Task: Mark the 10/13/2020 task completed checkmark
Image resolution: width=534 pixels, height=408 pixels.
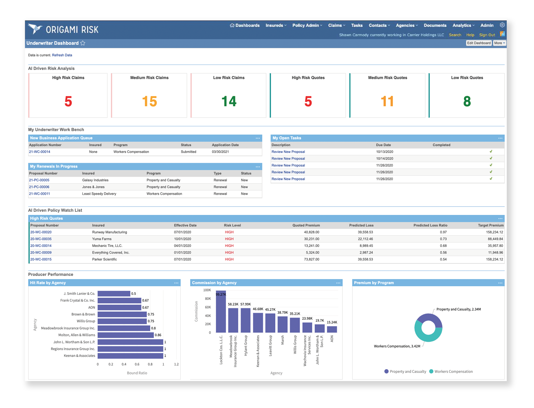Action: (491, 152)
